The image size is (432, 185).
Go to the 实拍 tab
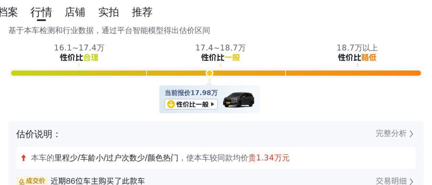108,12
